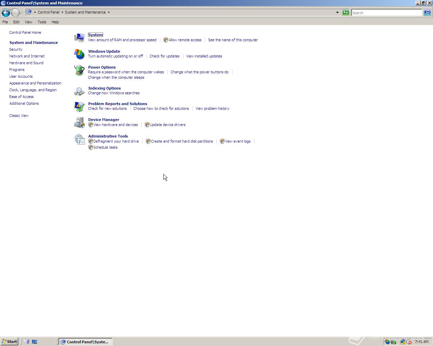Click the Back arrow button
The image size is (433, 346).
(x=6, y=13)
